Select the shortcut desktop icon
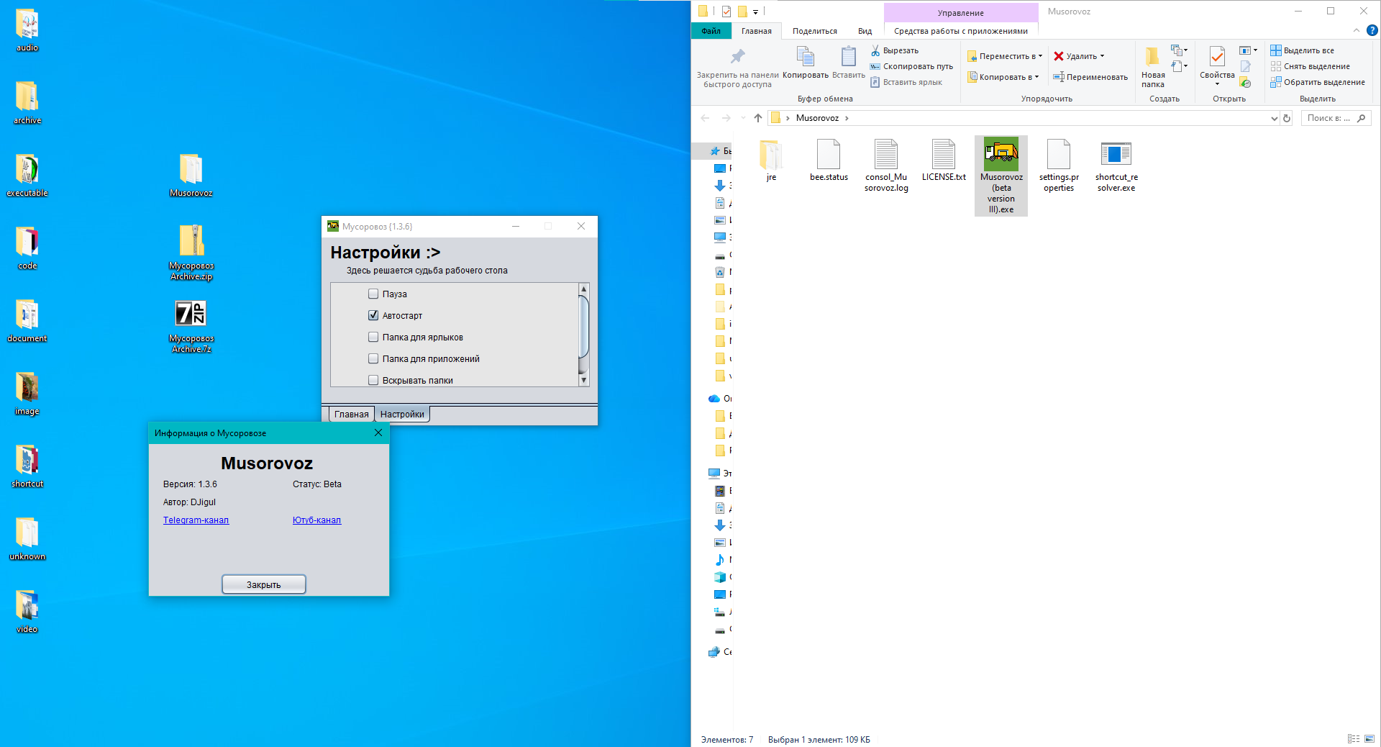The height and width of the screenshot is (747, 1381). point(27,466)
